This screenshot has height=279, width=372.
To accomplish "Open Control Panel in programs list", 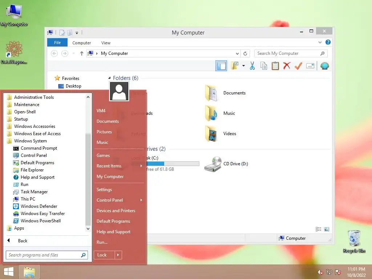I will point(34,155).
